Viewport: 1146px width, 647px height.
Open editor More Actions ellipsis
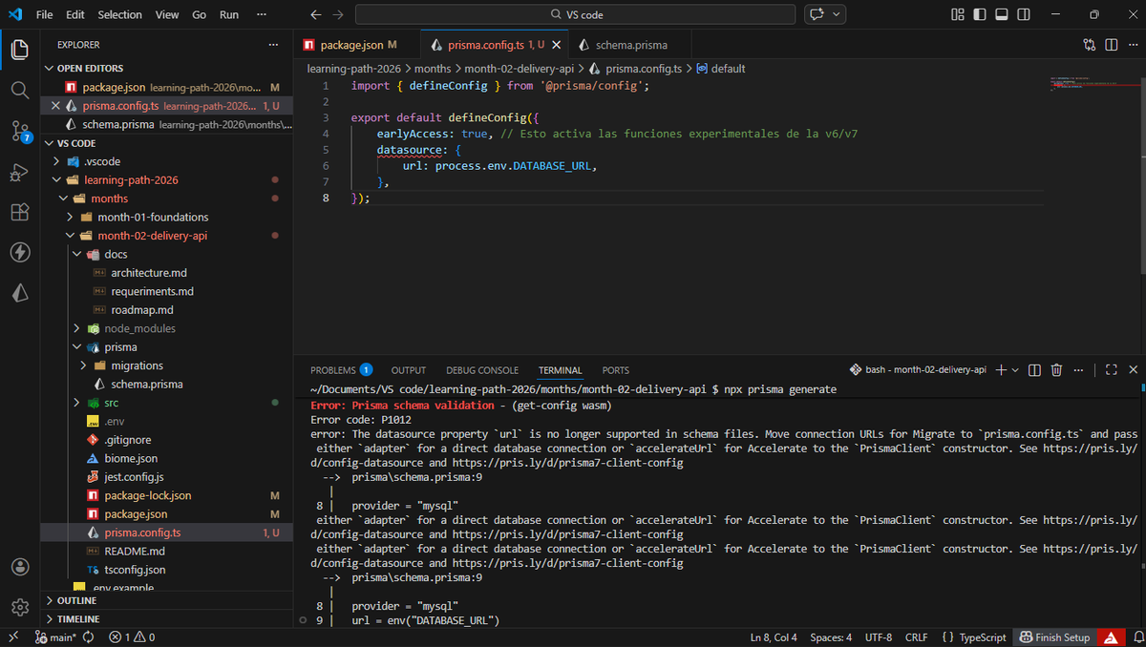[1132, 45]
